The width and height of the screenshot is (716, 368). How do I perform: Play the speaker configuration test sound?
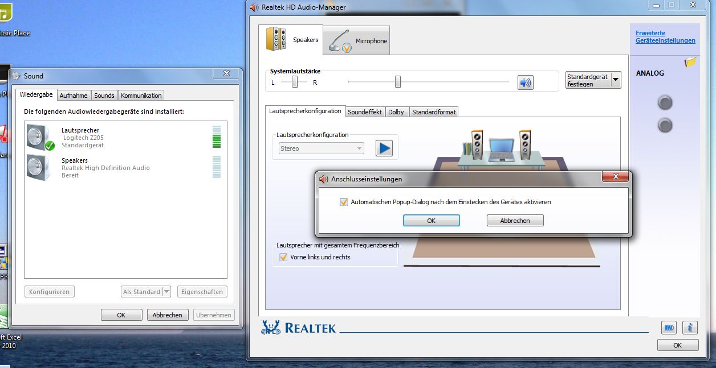[x=384, y=148]
